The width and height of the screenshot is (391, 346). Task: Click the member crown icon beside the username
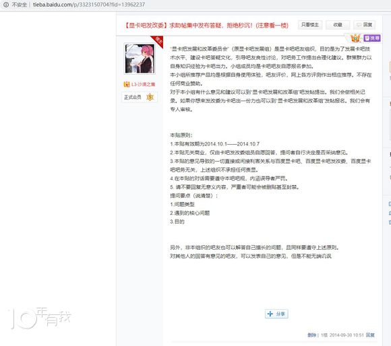click(x=127, y=84)
